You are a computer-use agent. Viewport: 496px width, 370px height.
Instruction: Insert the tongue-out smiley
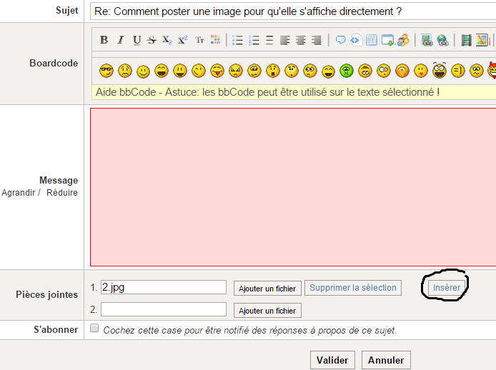(217, 71)
